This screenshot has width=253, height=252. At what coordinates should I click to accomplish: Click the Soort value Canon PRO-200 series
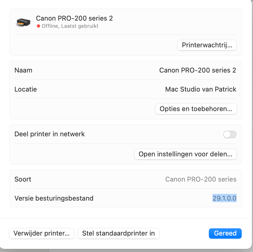pos(201,179)
